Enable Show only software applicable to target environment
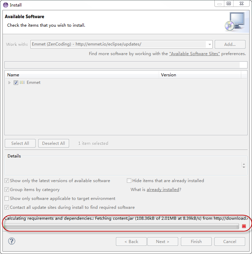The image size is (252, 254). pyautogui.click(x=6, y=198)
